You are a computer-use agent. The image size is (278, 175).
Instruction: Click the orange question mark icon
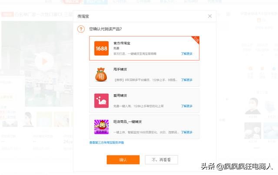(x=81, y=29)
